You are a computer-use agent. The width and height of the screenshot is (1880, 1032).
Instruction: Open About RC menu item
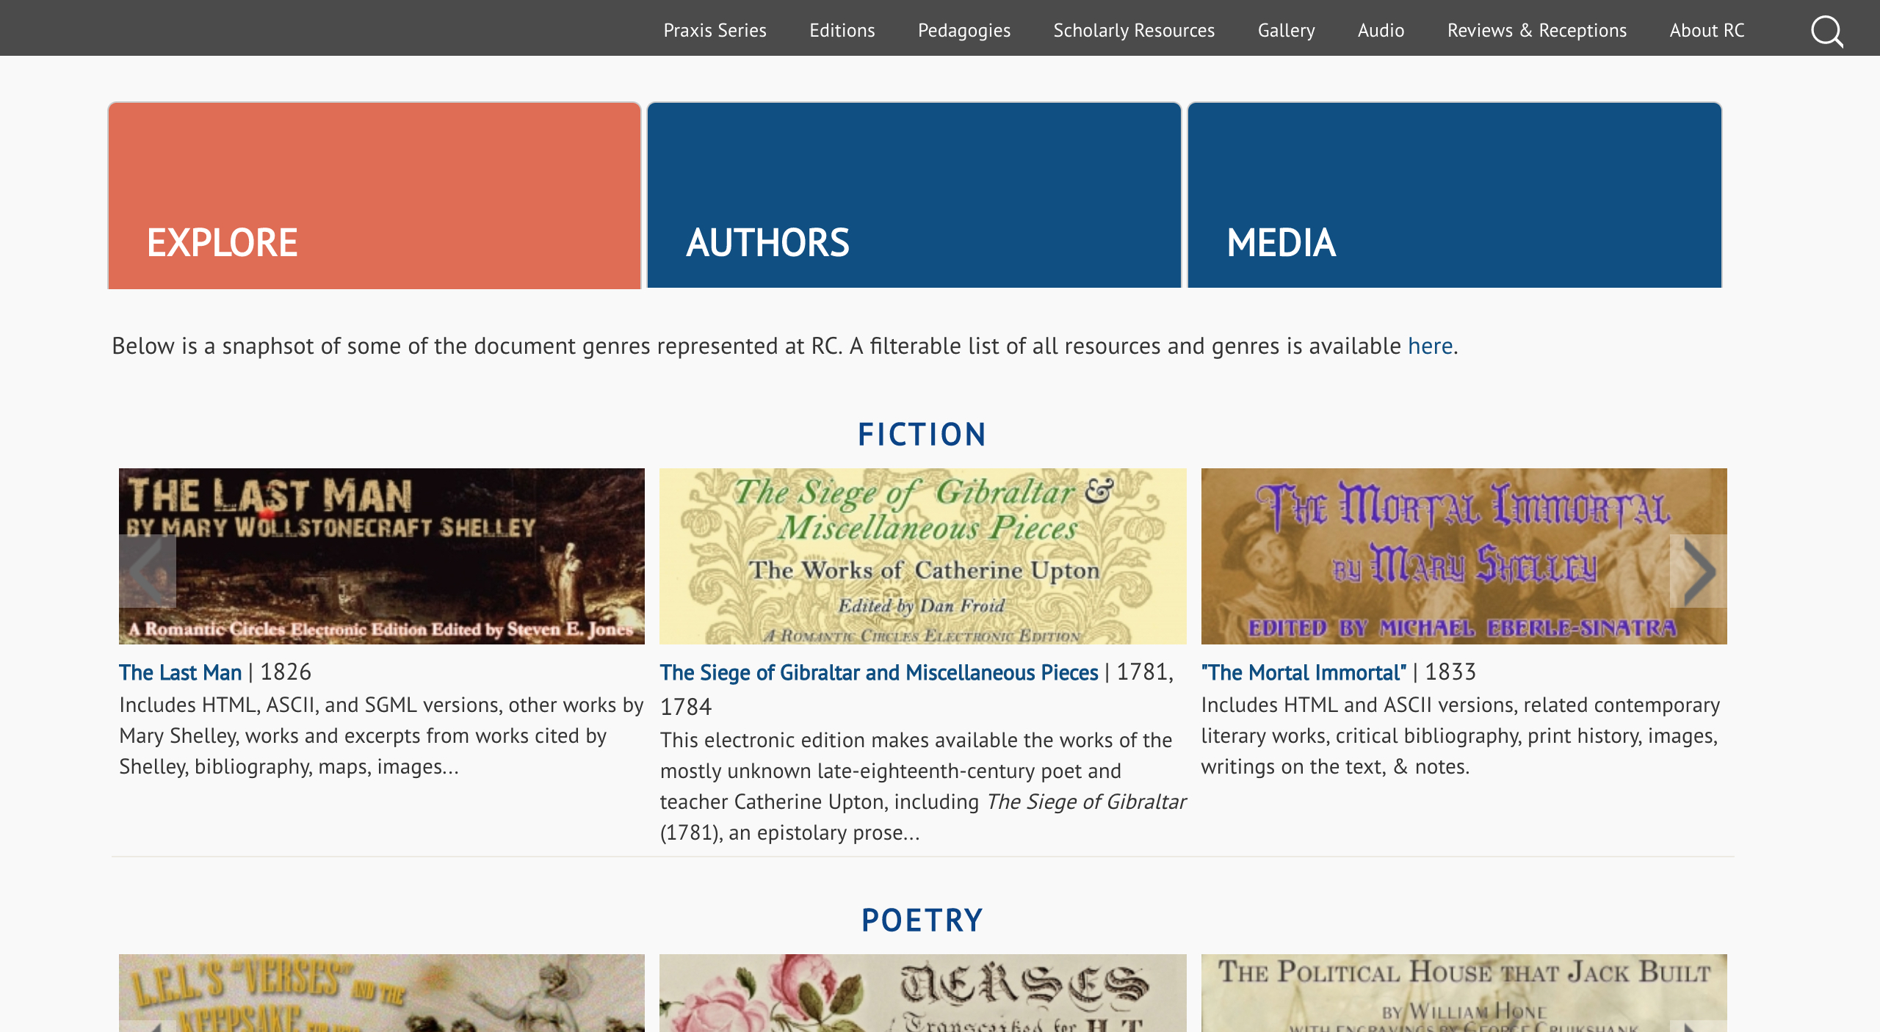pos(1707,30)
